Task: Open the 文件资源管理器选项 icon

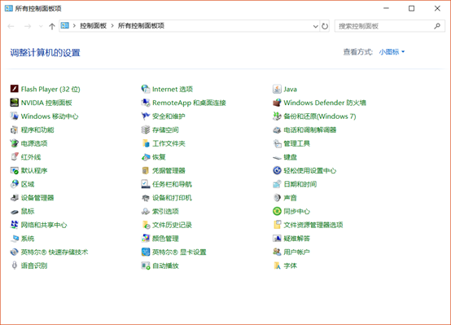Action: [277, 225]
